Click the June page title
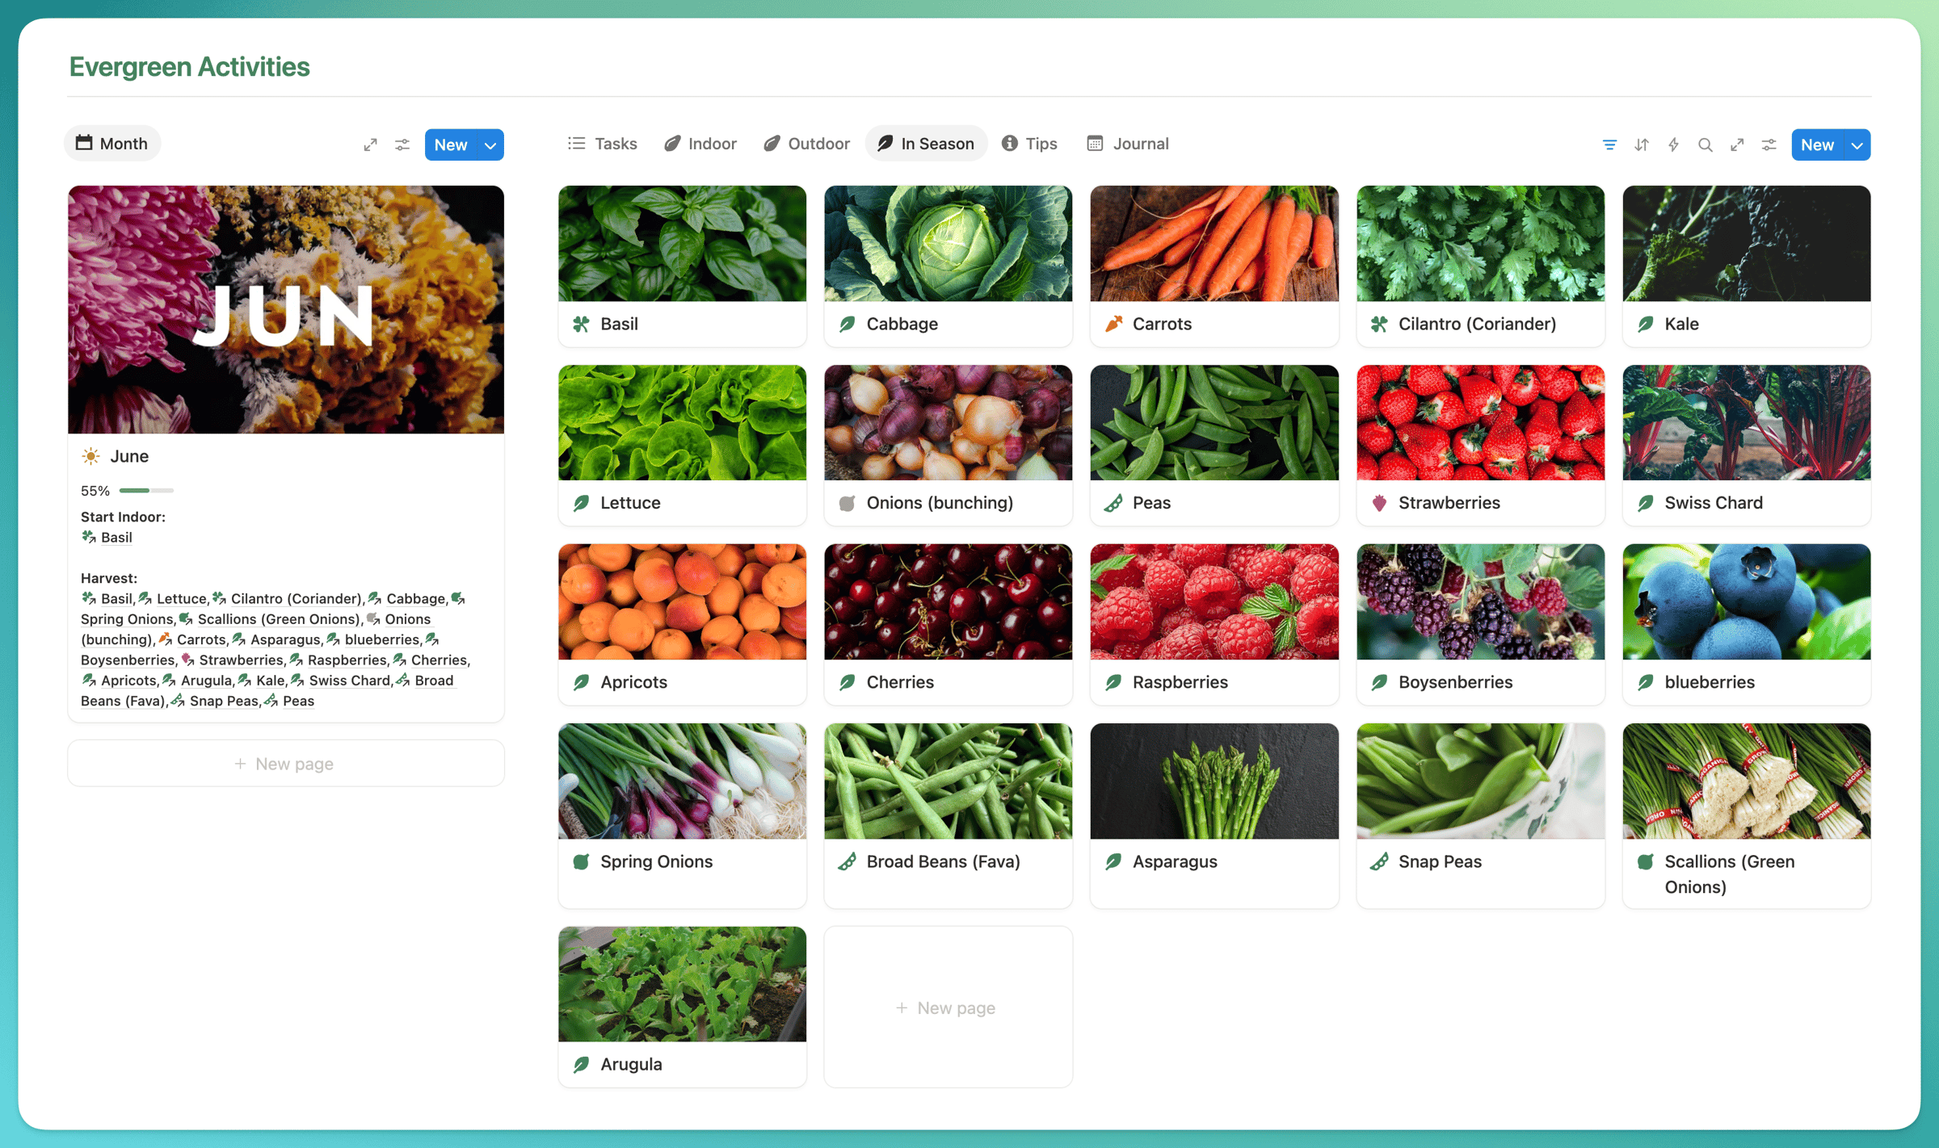 [x=129, y=456]
